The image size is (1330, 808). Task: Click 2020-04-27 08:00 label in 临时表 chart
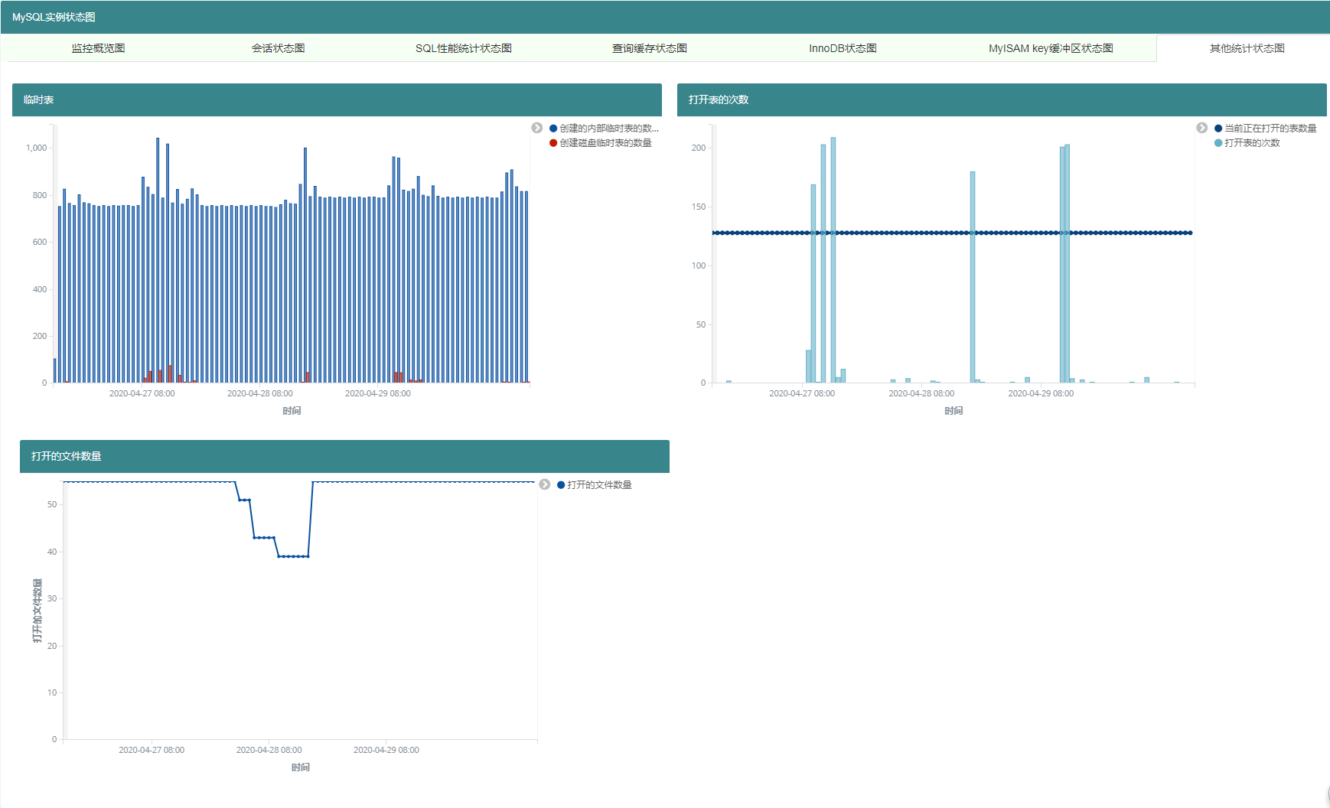coord(142,393)
